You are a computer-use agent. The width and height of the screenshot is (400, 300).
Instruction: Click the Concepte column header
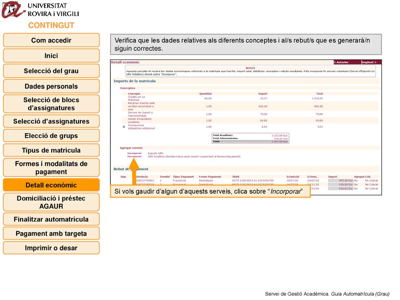[x=134, y=94]
